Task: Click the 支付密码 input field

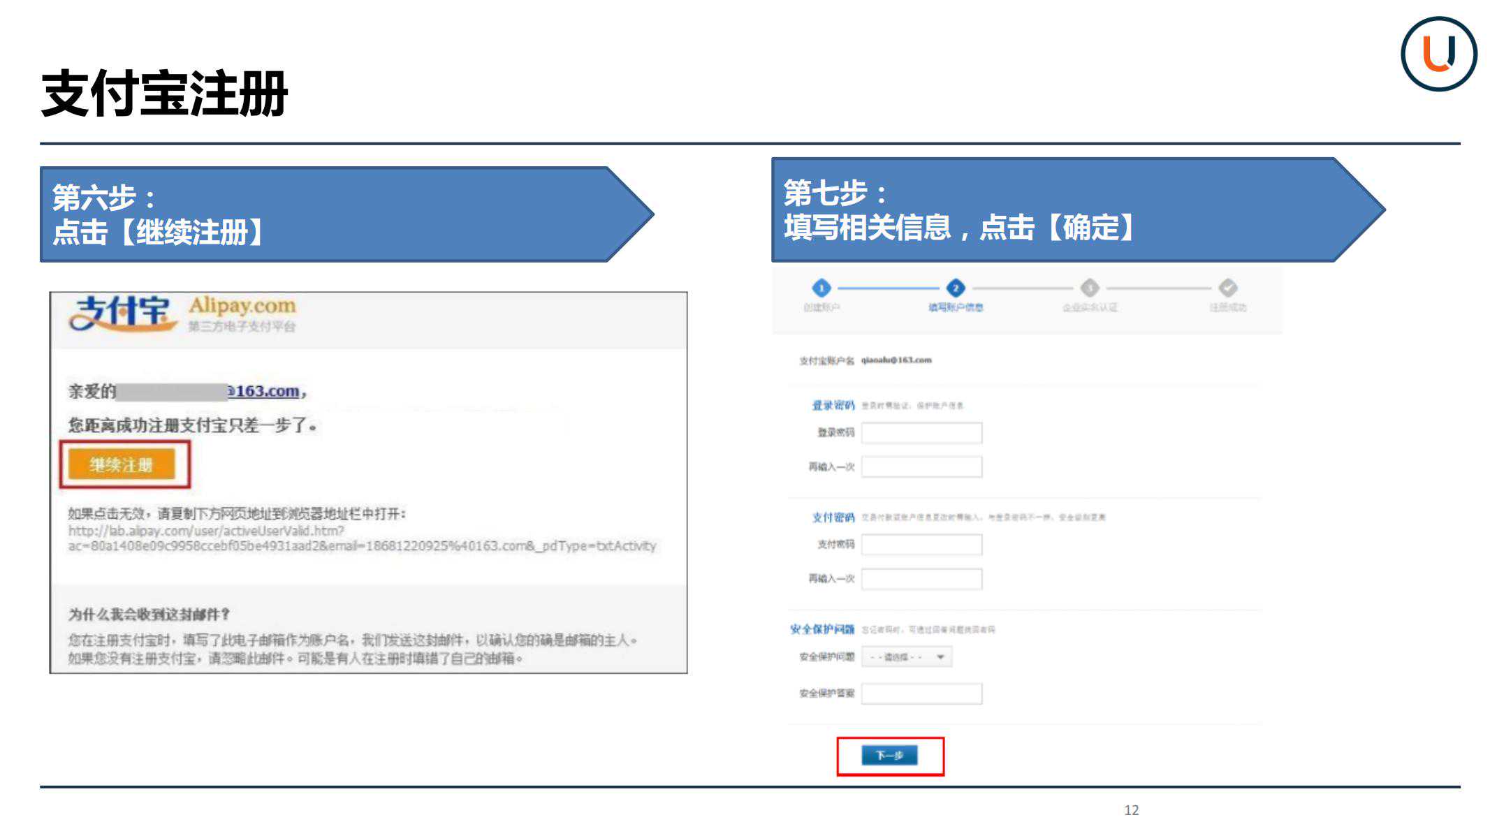Action: click(x=921, y=545)
